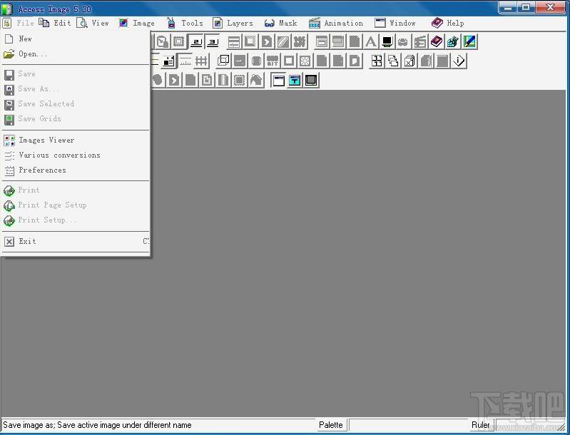Click the house-shaped icon in third row
Viewport: 570px width, 435px height.
256,80
